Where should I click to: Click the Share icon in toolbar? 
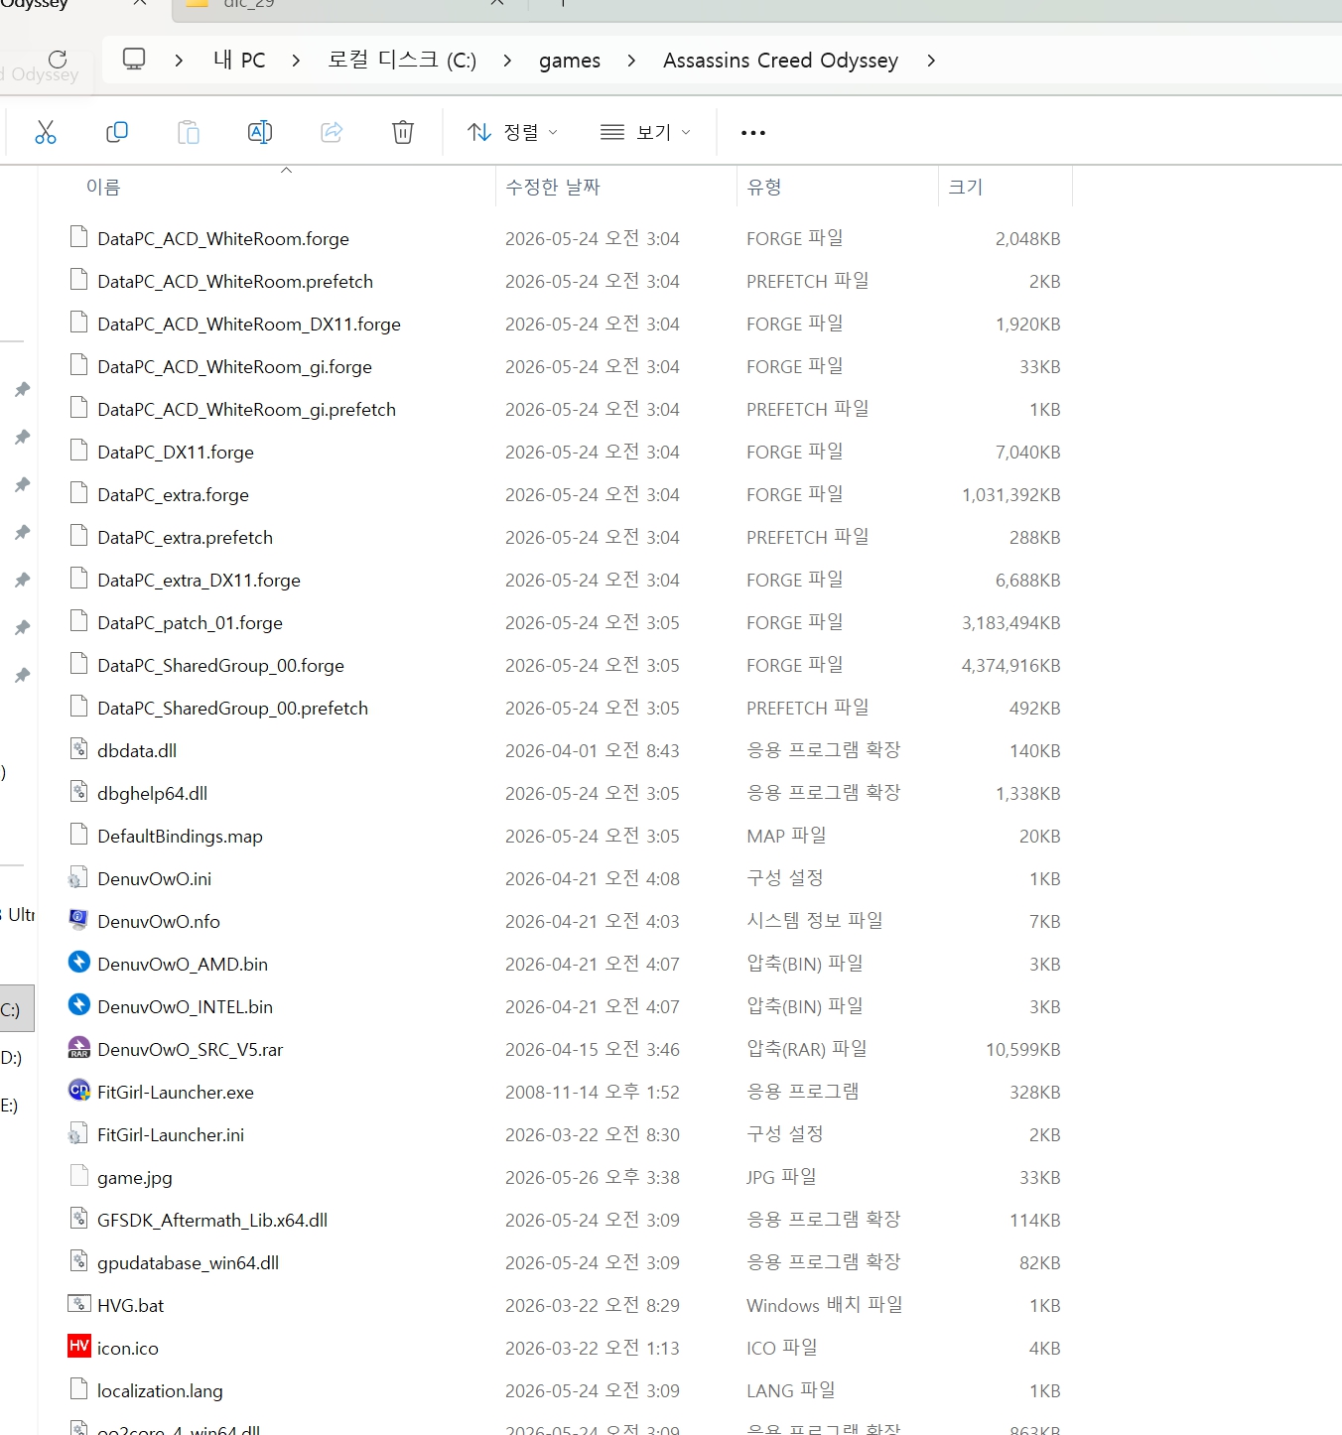332,132
